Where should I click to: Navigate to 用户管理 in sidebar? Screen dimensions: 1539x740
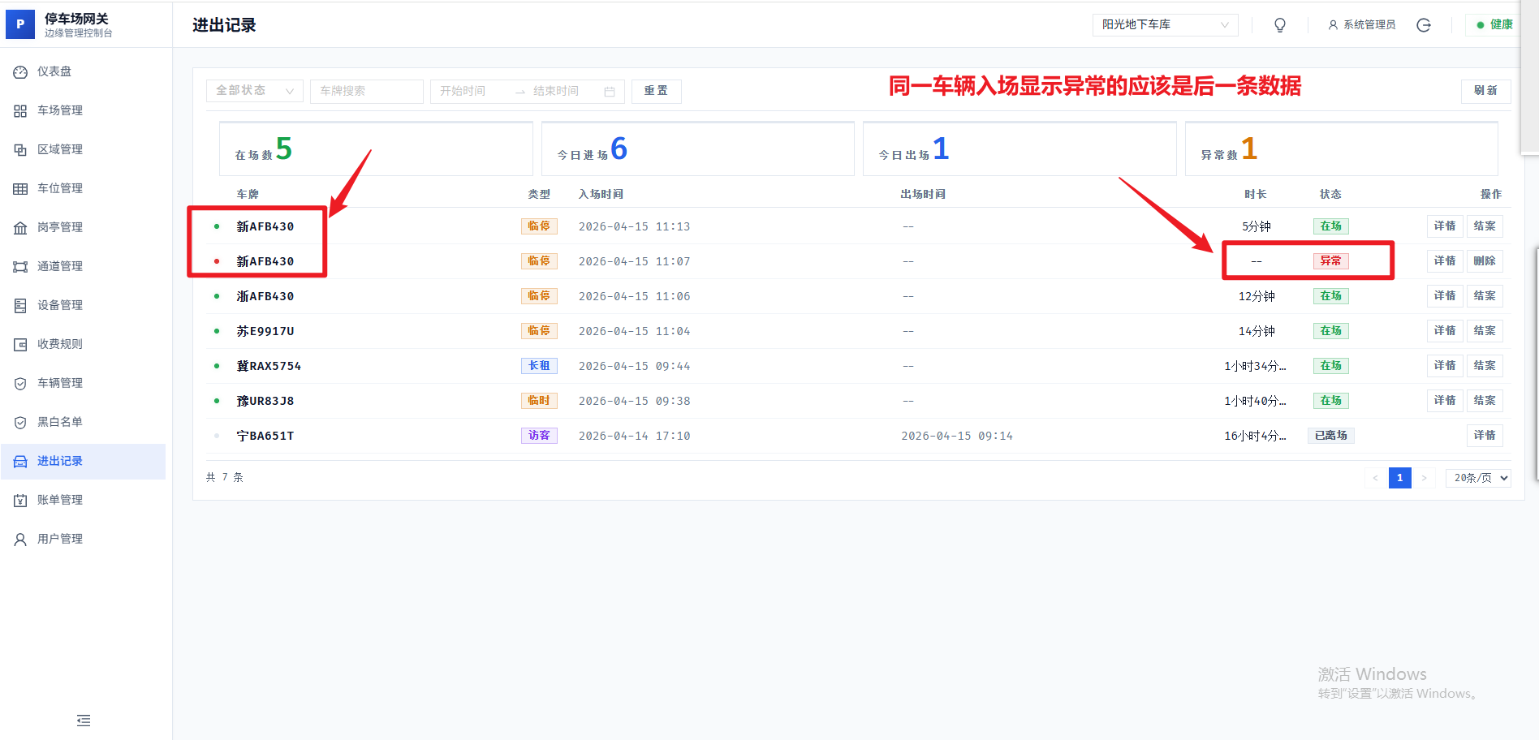pos(60,539)
